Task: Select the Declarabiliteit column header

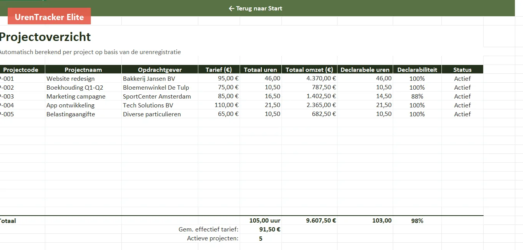Action: click(x=417, y=70)
